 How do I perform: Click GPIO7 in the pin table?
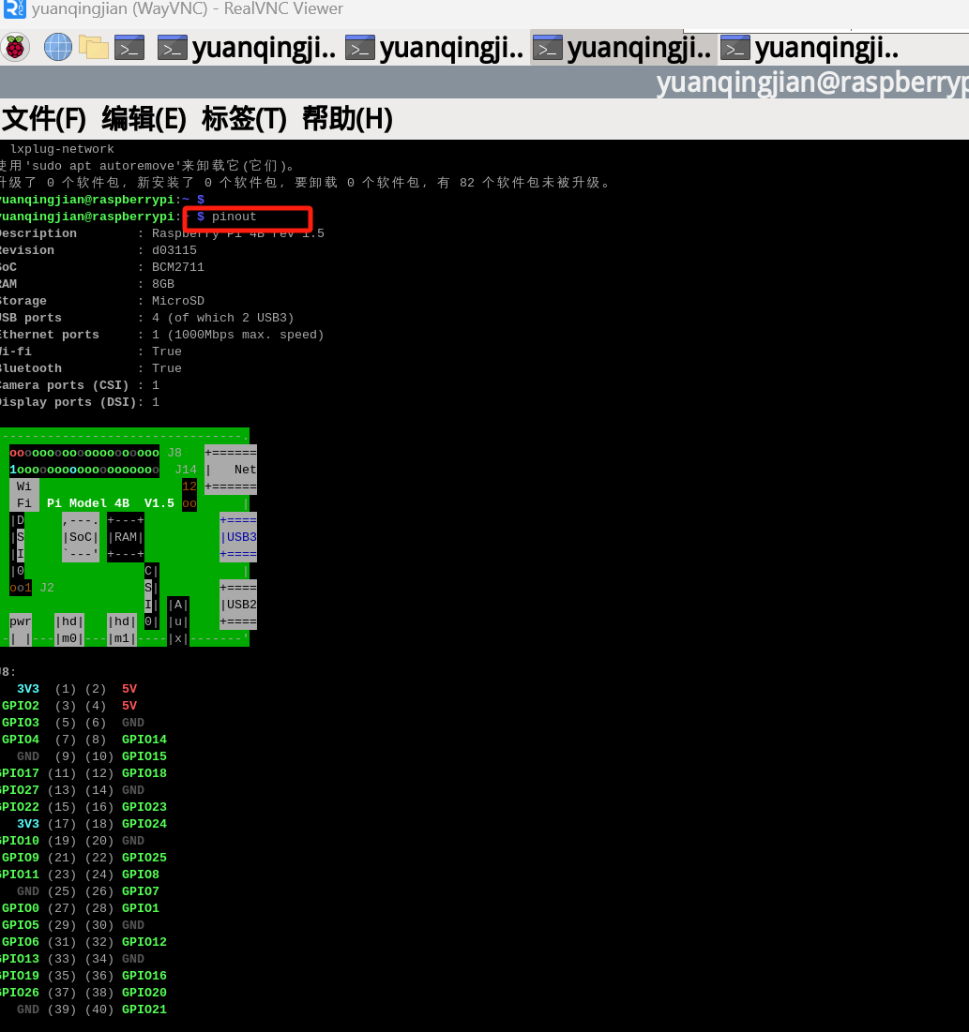pos(141,891)
